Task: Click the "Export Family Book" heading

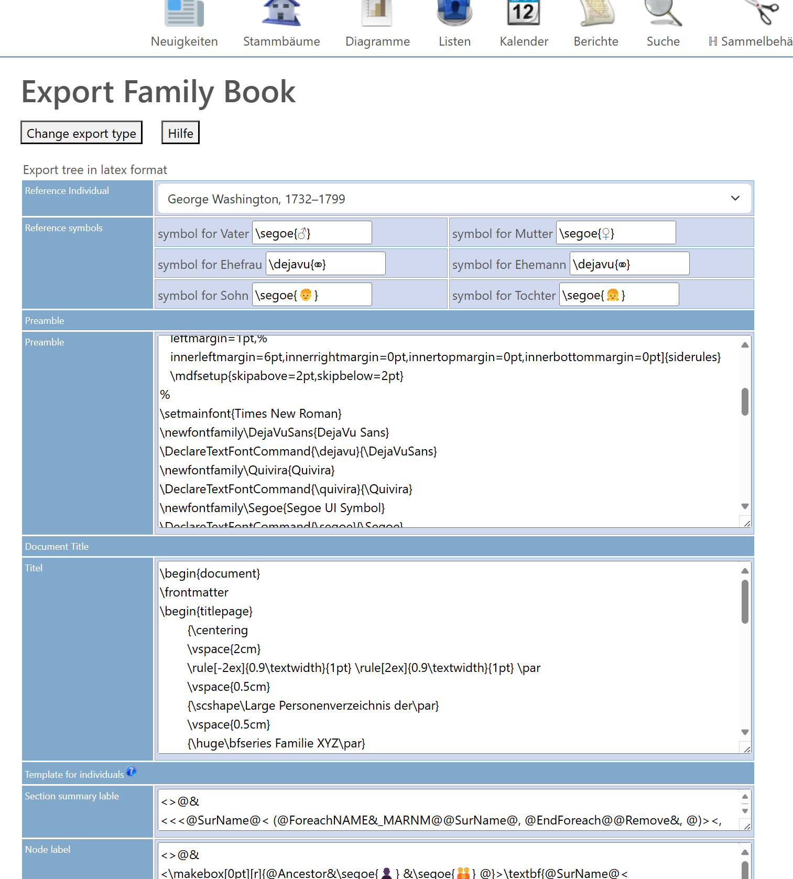Action: click(x=158, y=91)
